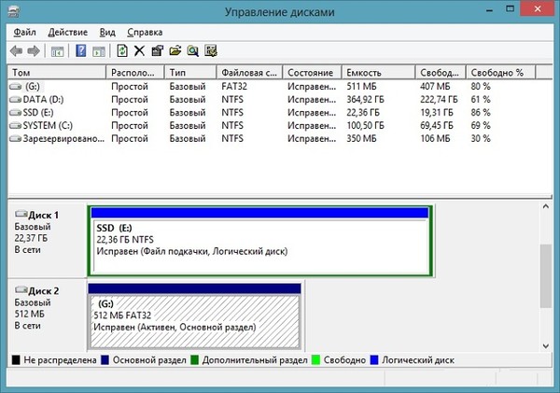The image size is (560, 393).
Task: Click the drive icon of (G:) row
Action: click(x=15, y=87)
